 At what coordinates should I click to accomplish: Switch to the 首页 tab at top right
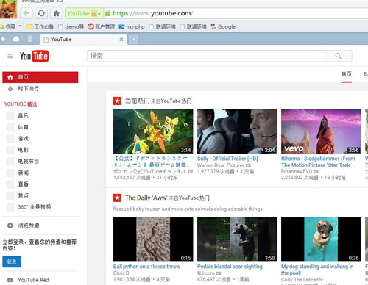(347, 74)
